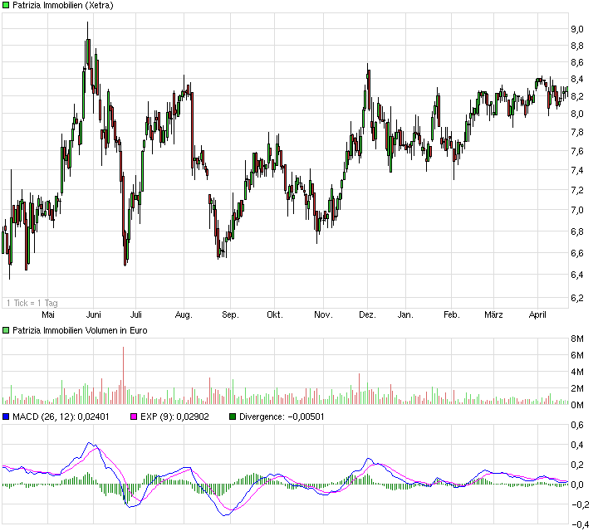Click the 'Aug.' month axis label

click(184, 315)
